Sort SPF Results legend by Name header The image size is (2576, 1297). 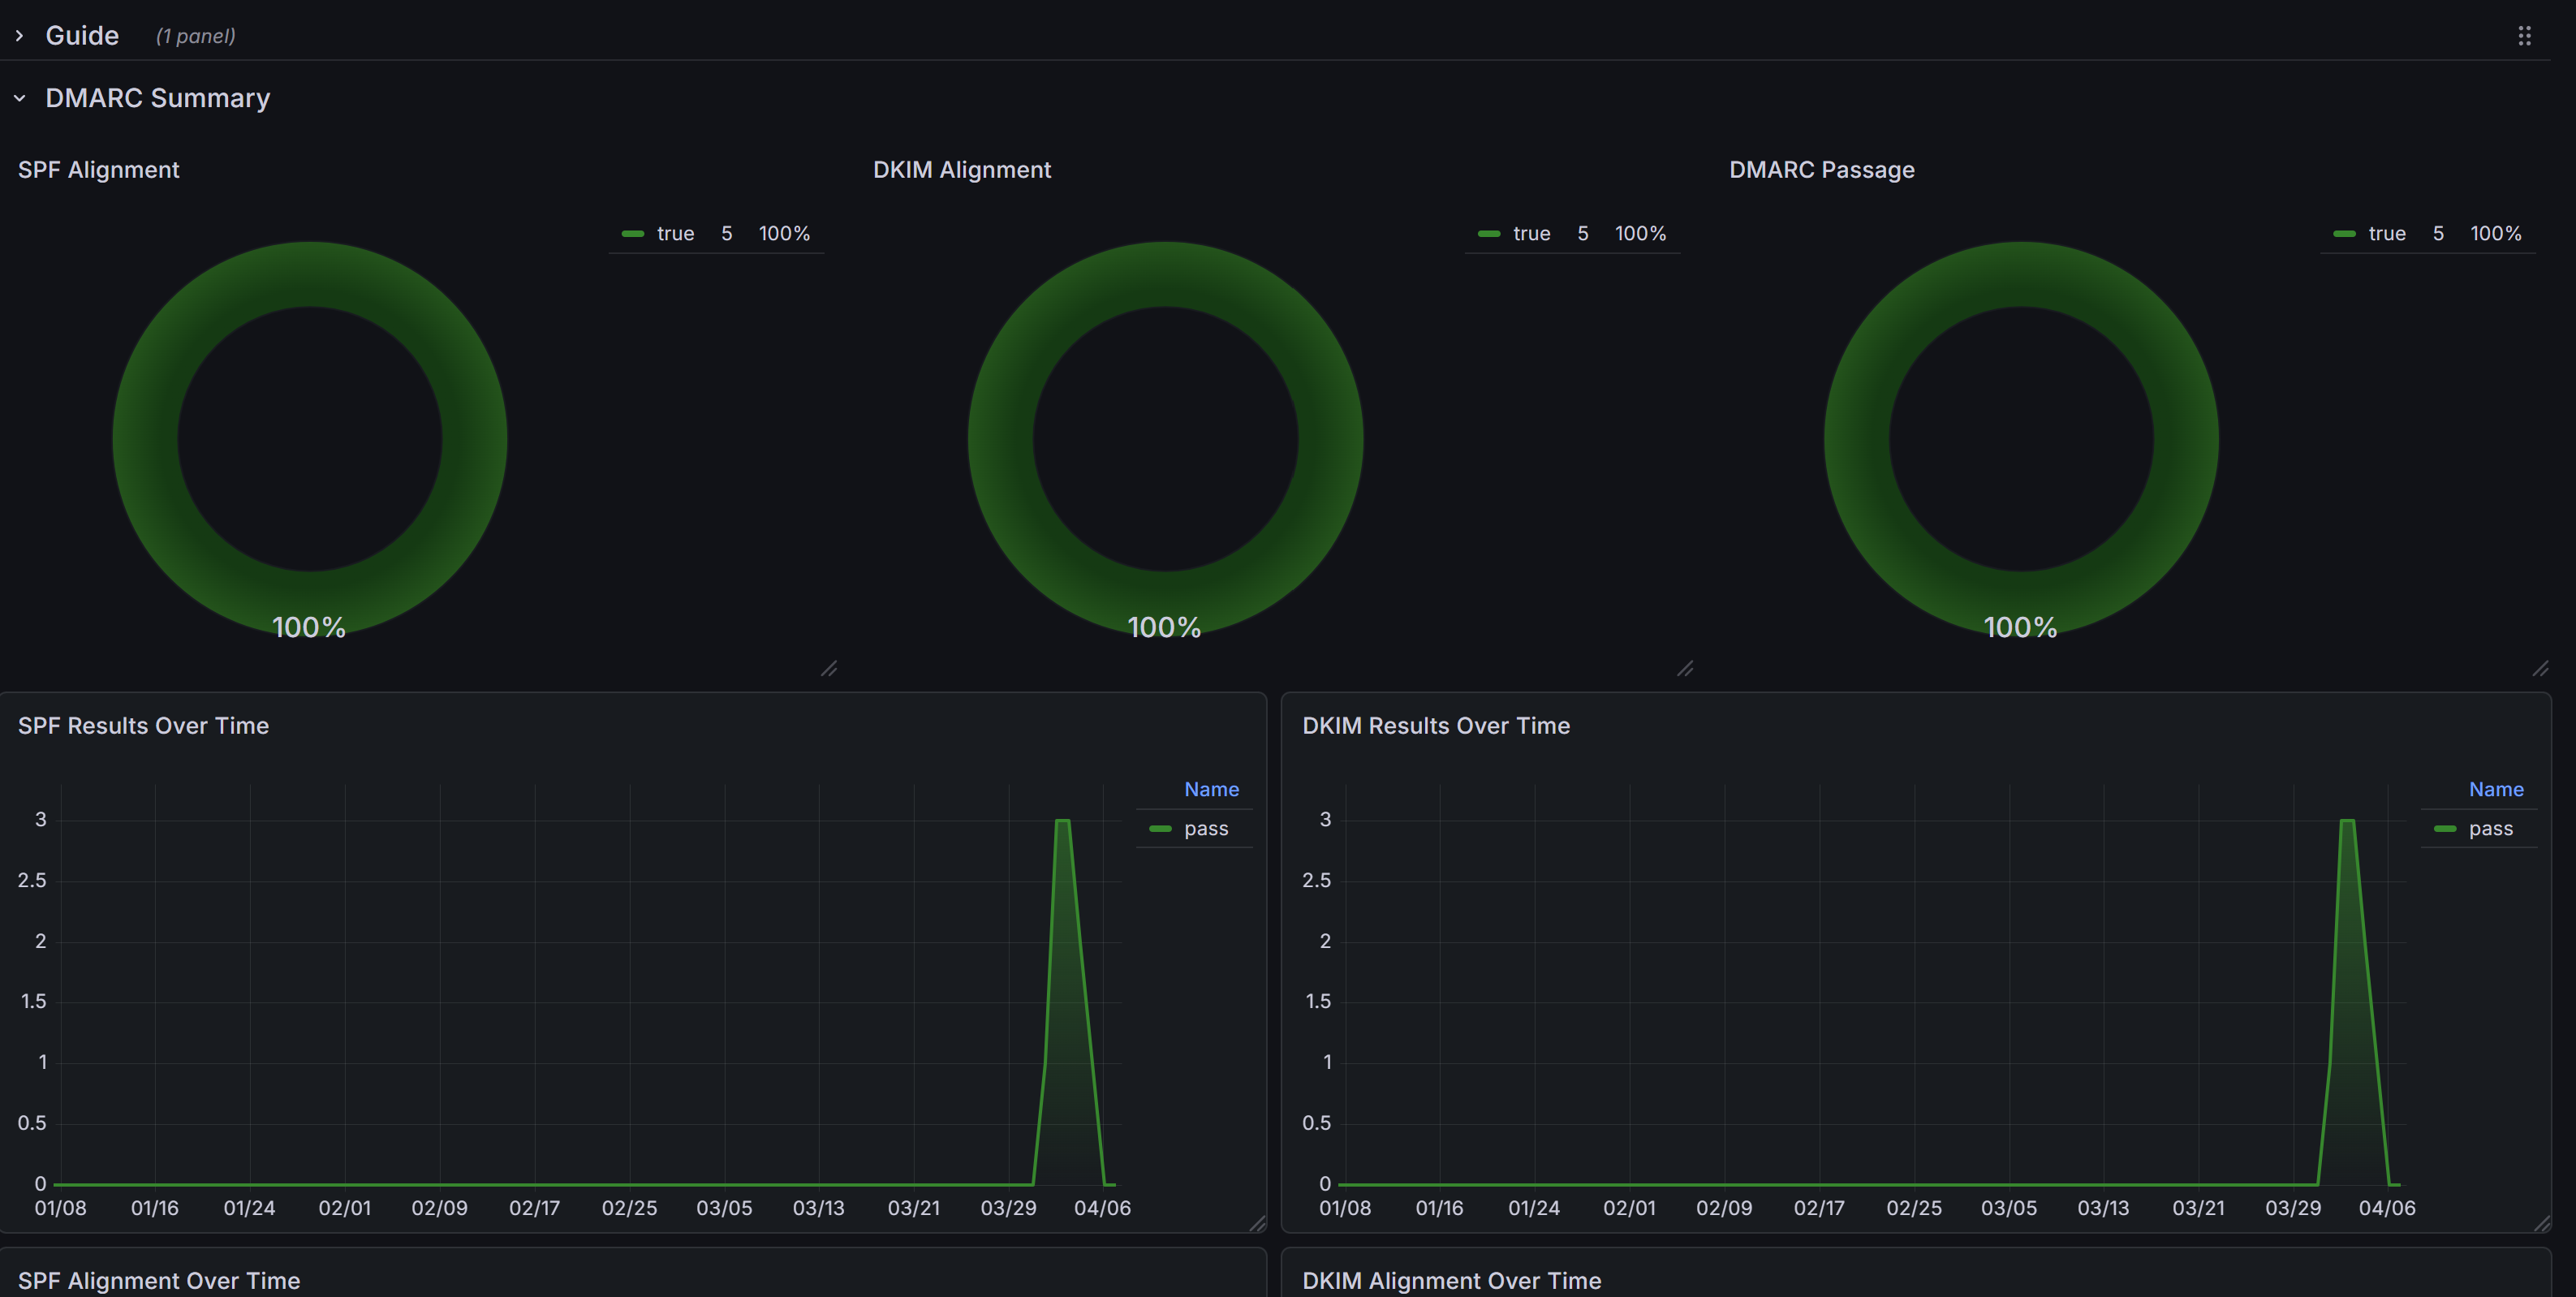1211,789
